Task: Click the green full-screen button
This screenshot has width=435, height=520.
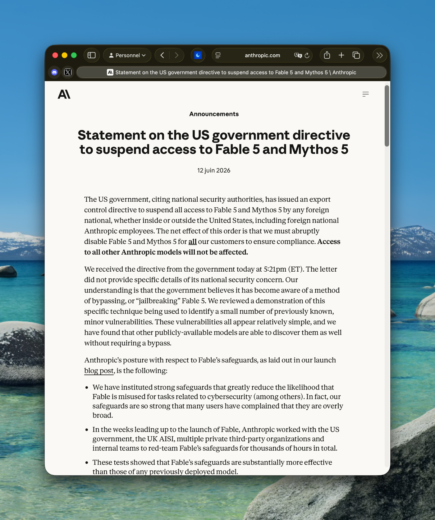Action: 74,55
